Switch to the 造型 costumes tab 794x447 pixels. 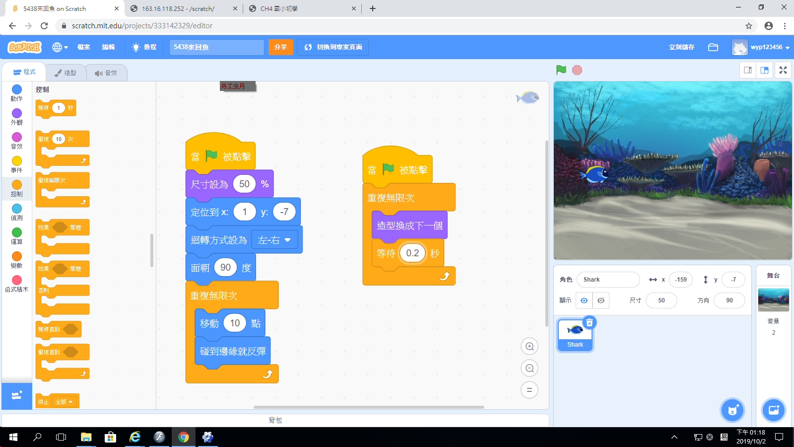point(66,73)
